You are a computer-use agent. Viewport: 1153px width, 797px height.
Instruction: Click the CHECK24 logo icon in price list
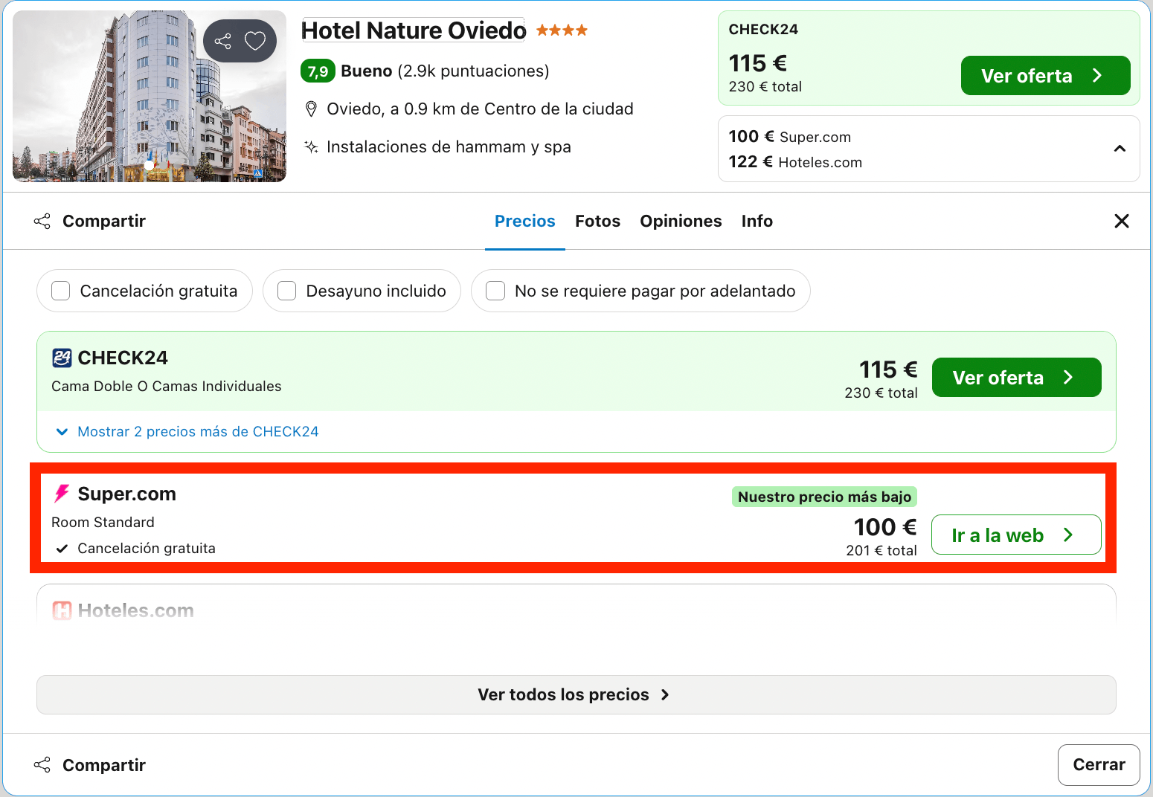coord(62,358)
